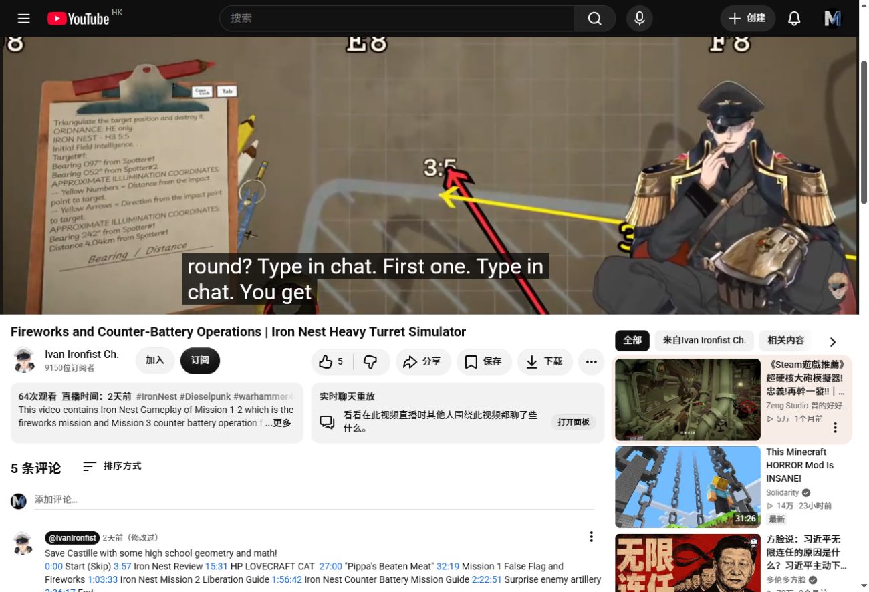Image resolution: width=869 pixels, height=592 pixels.
Task: Open more actions beside 下载
Action: click(x=591, y=361)
